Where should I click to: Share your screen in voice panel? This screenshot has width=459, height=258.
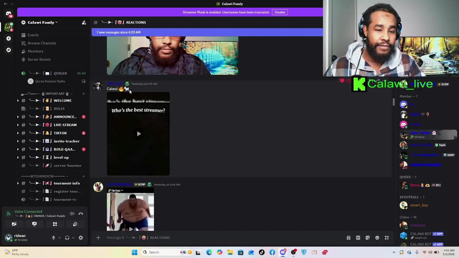pos(34,224)
